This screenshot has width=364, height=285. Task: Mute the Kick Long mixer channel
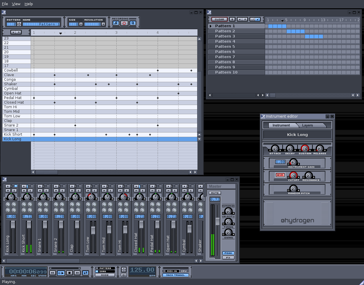point(8,191)
